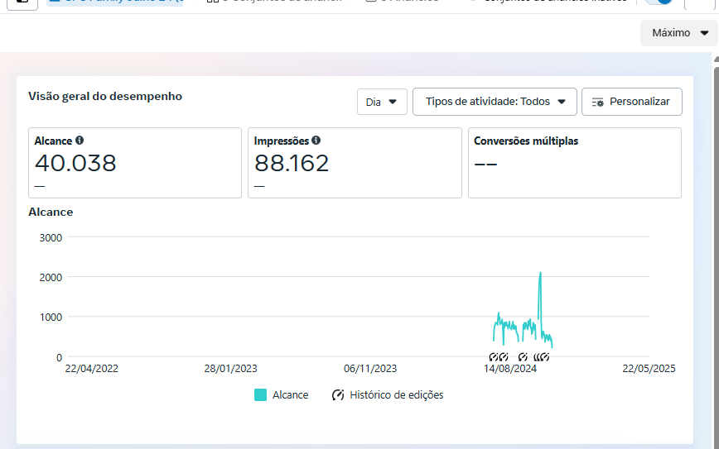Select the Alcance metric card
This screenshot has width=719, height=449.
[x=135, y=163]
